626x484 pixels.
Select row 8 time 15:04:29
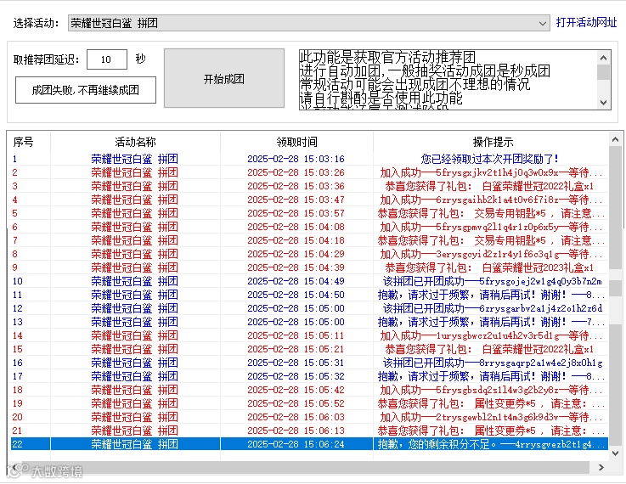click(x=296, y=254)
